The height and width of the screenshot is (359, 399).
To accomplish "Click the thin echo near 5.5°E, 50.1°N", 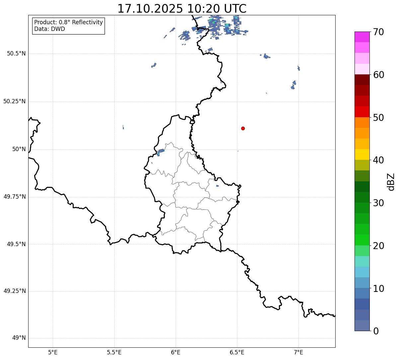I will [x=123, y=127].
